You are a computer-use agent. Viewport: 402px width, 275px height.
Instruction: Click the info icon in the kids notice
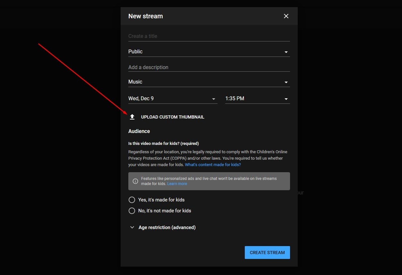[x=135, y=181]
